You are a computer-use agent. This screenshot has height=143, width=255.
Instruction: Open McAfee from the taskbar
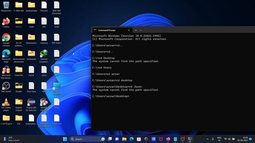(x=161, y=139)
